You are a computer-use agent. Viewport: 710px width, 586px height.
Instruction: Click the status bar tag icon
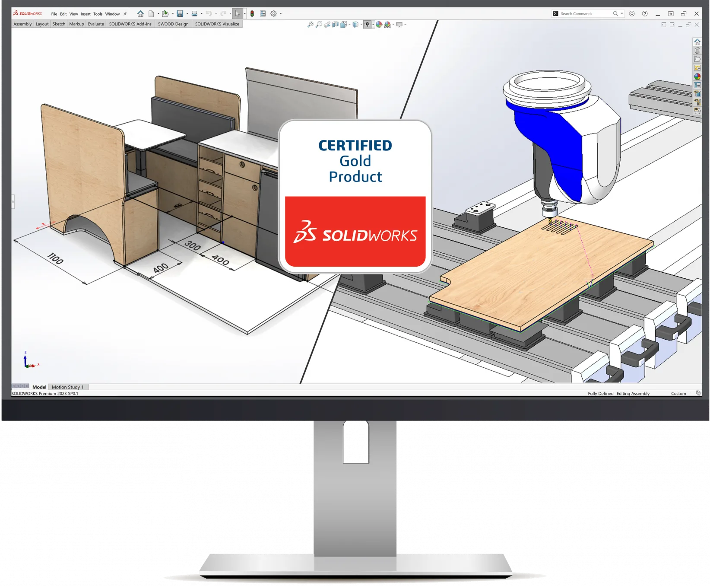tap(698, 393)
